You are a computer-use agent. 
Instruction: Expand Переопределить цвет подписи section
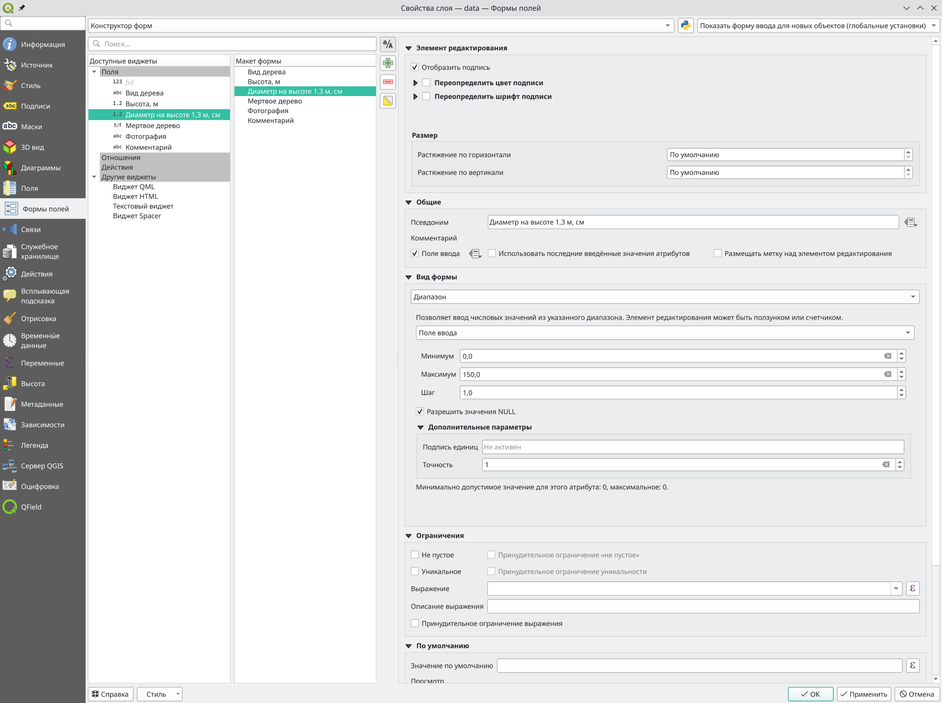[x=415, y=83]
